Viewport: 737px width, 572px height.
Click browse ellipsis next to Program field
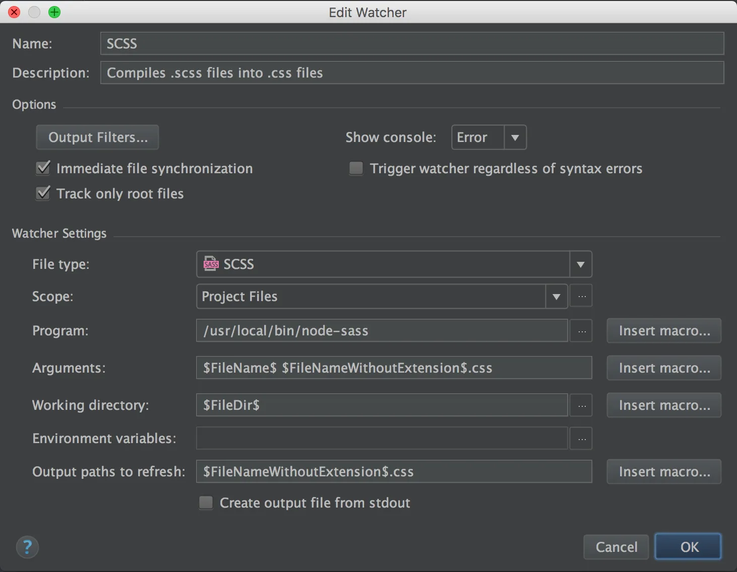pos(582,331)
